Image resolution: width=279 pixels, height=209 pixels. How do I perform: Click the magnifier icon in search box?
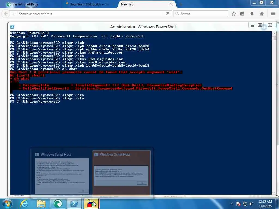coord(177,14)
